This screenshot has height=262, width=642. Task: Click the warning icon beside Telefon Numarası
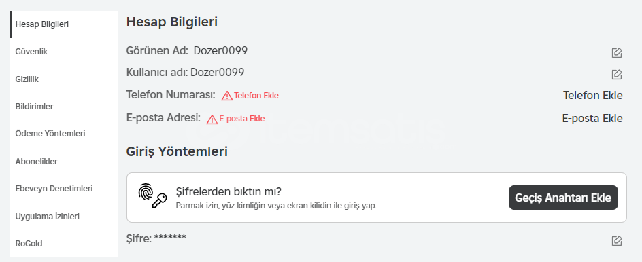[x=227, y=96]
